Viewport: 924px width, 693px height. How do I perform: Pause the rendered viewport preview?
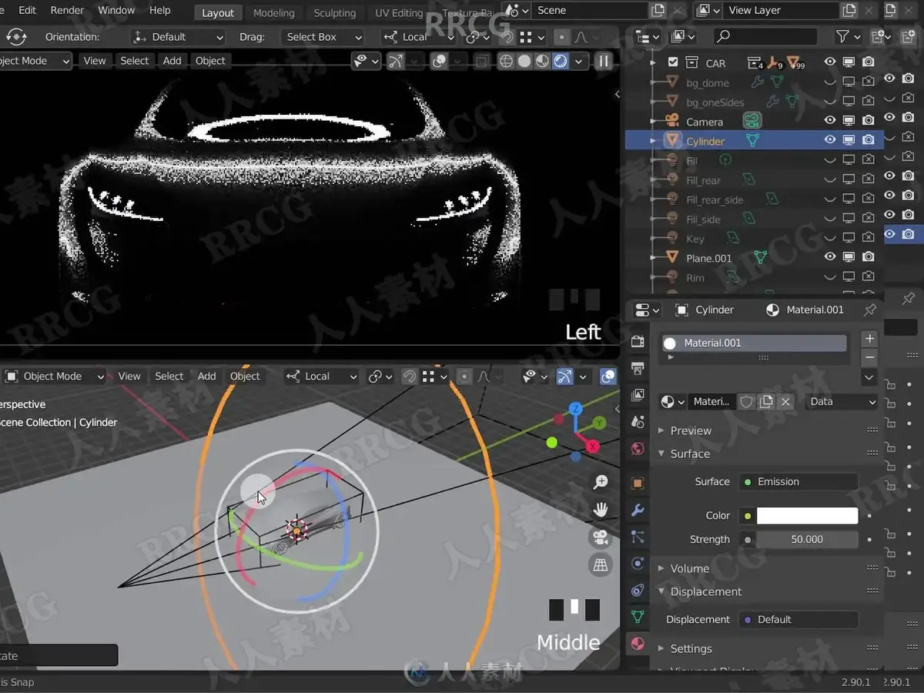click(604, 61)
